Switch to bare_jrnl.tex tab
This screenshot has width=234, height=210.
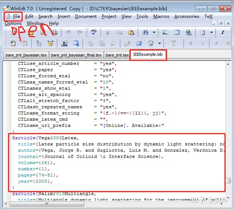point(117,55)
